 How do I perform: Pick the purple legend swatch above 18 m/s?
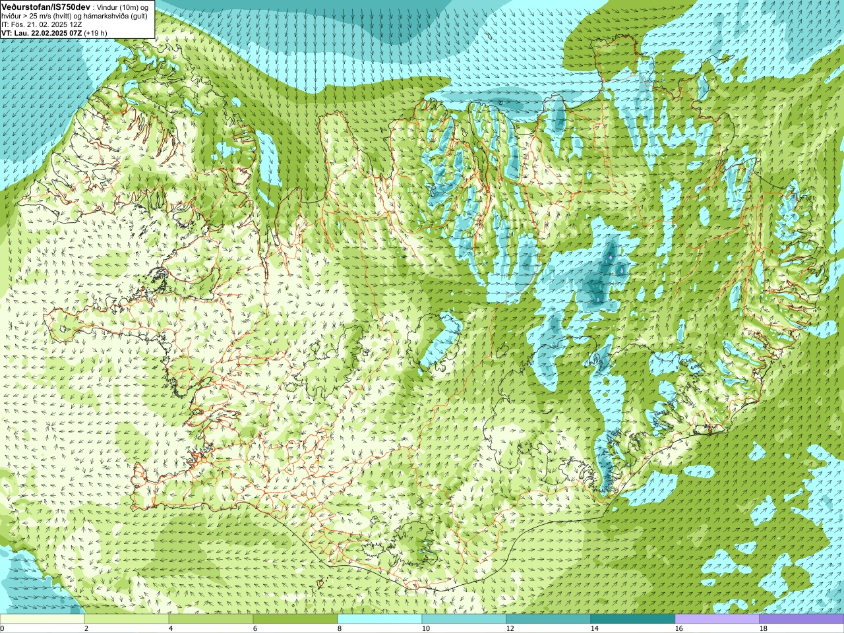802,619
